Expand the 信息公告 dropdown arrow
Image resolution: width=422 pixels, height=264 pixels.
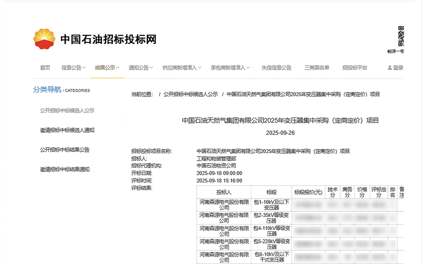coord(84,68)
